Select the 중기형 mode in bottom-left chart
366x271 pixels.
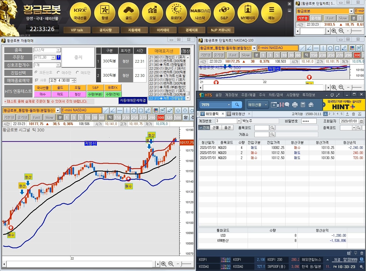pyautogui.click(x=22, y=118)
